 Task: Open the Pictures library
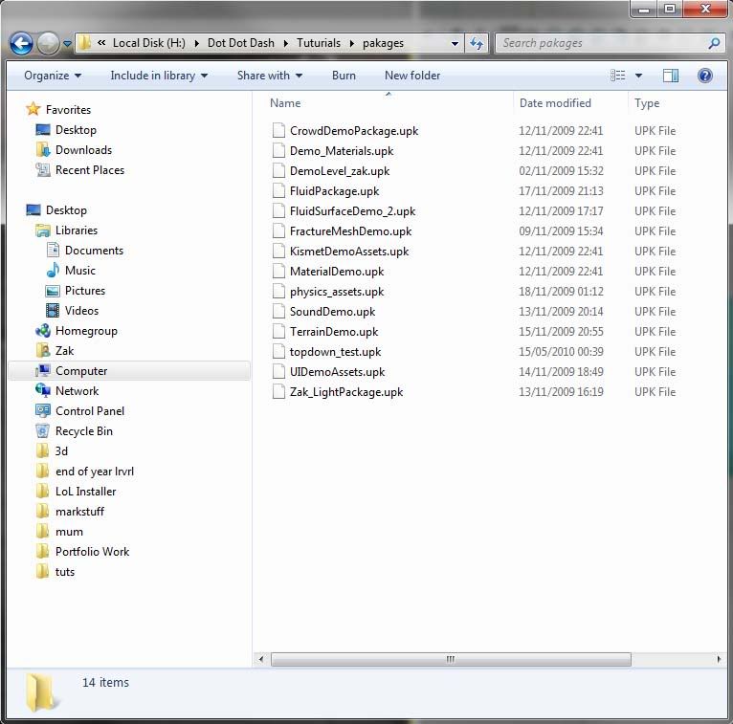[76, 291]
